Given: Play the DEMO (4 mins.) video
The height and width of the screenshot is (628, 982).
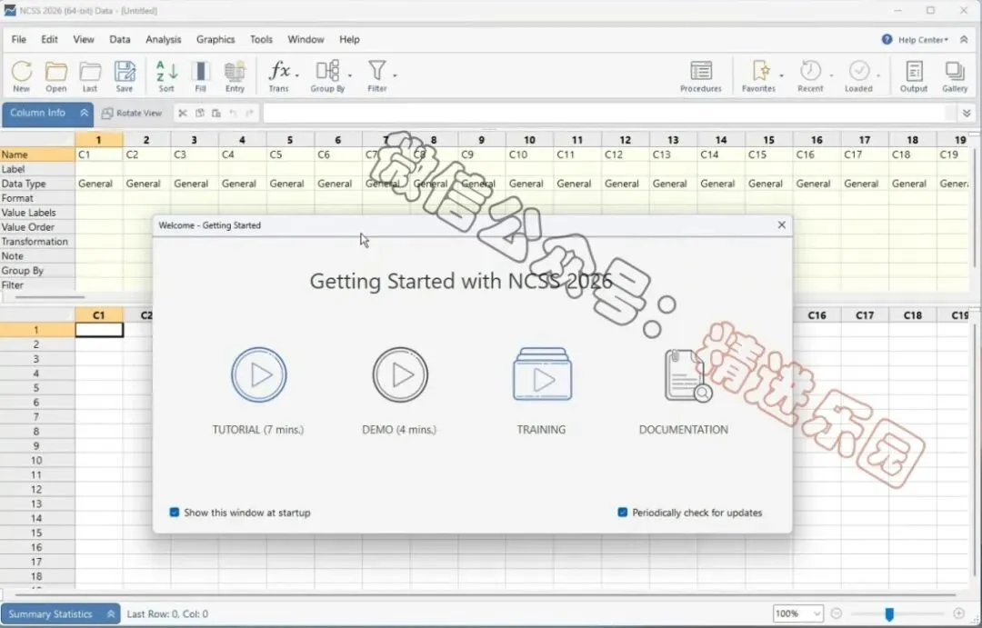Looking at the screenshot, I should coord(400,374).
